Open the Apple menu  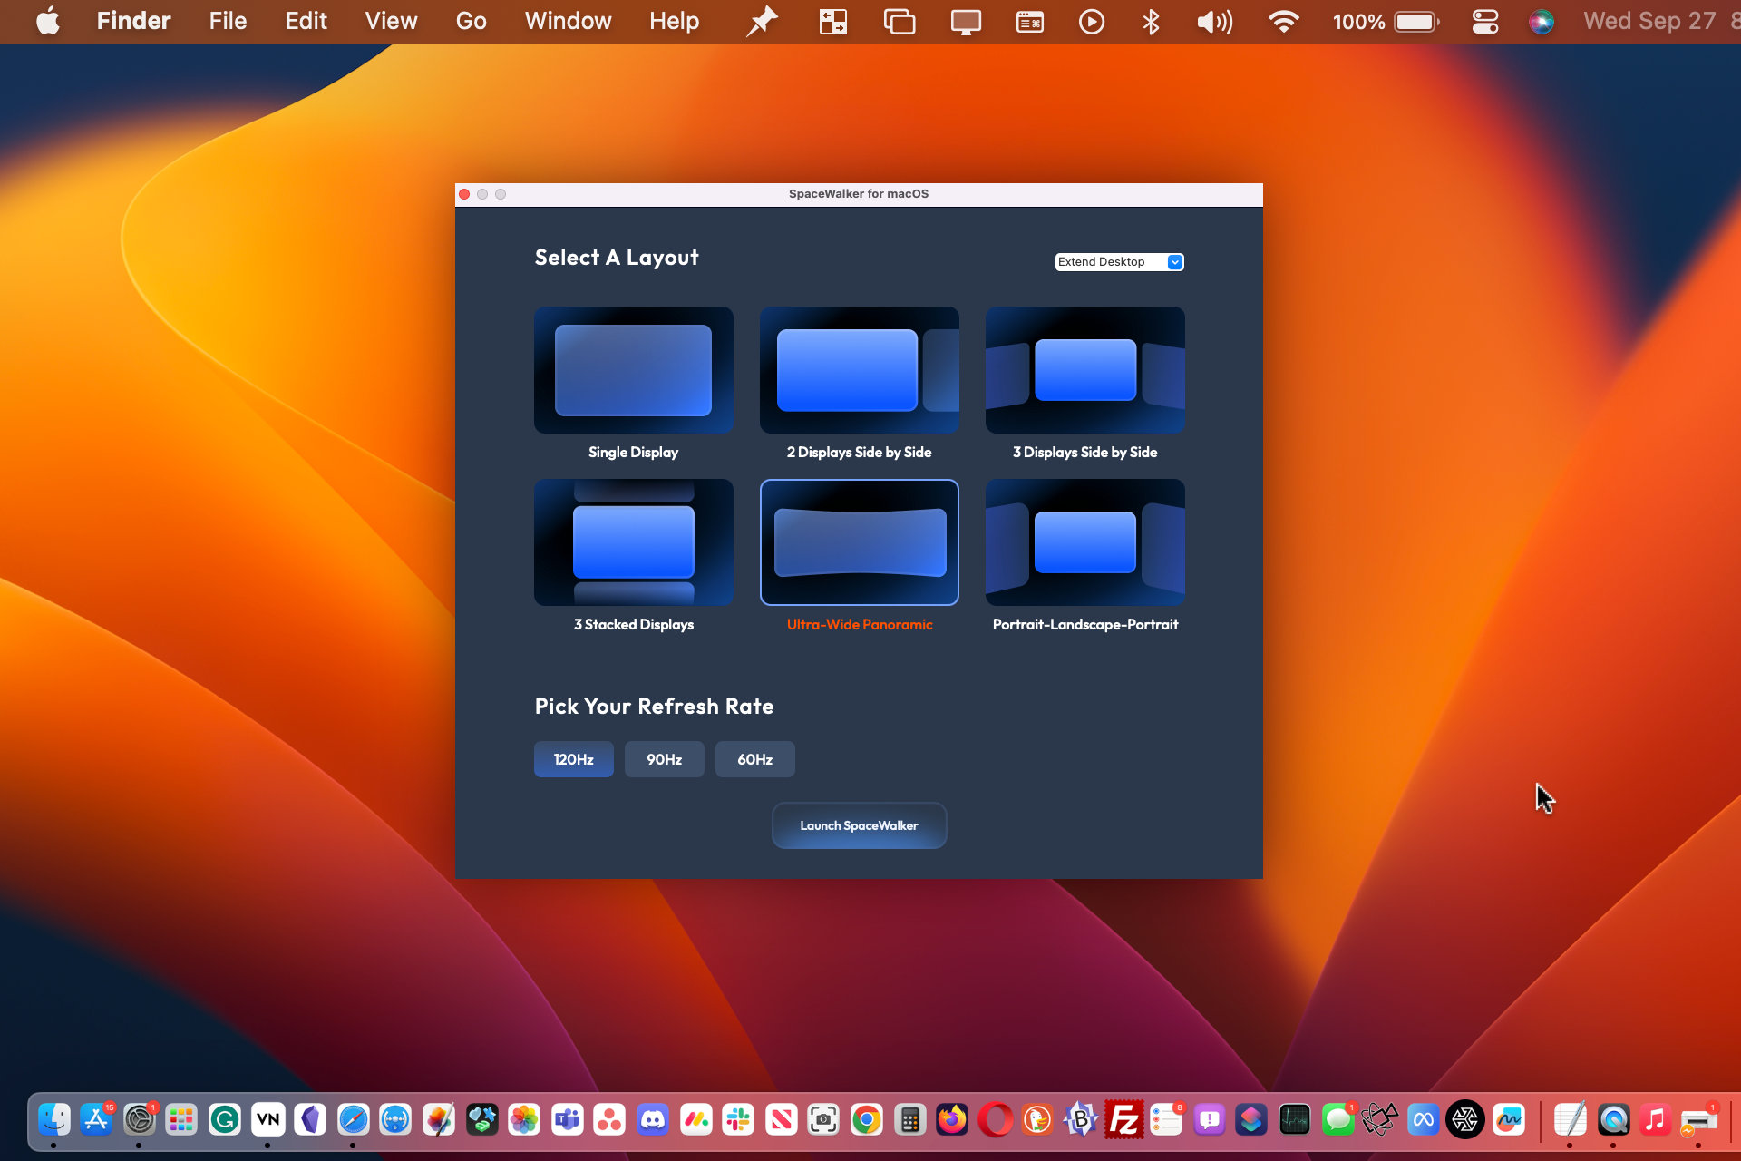coord(48,21)
